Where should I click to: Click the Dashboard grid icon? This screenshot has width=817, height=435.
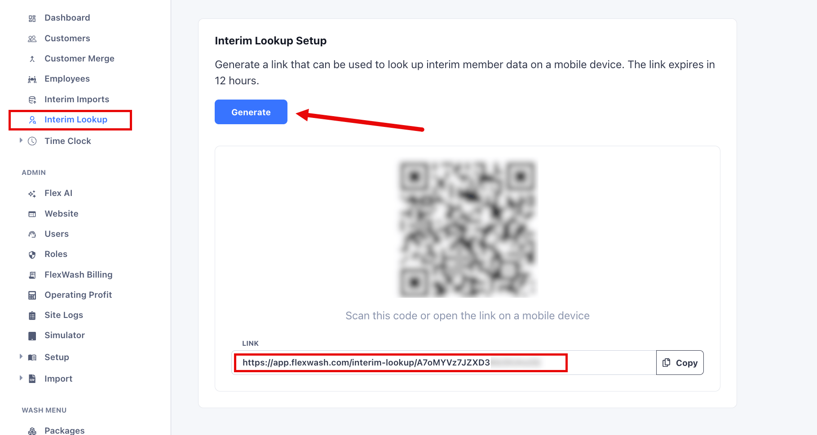click(32, 18)
